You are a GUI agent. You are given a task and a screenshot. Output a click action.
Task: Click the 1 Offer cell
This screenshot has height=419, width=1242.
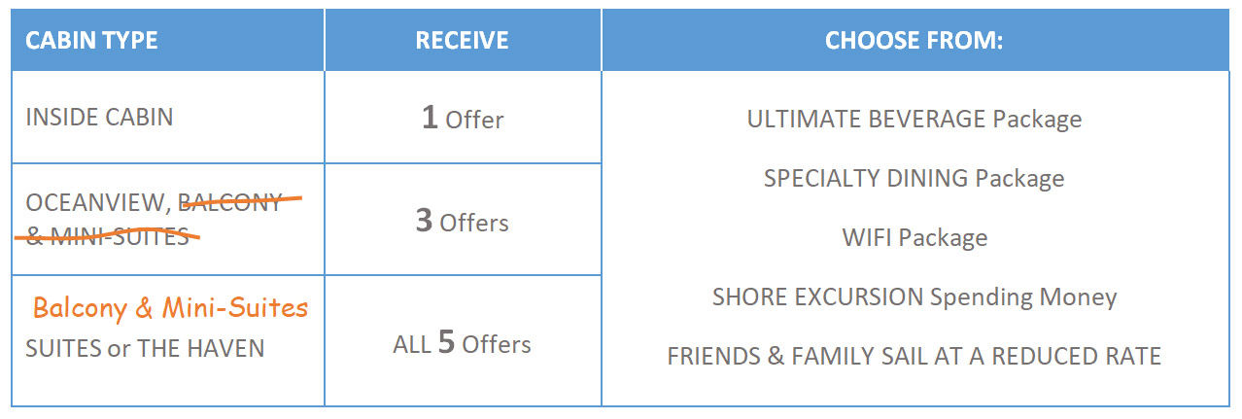(x=463, y=119)
